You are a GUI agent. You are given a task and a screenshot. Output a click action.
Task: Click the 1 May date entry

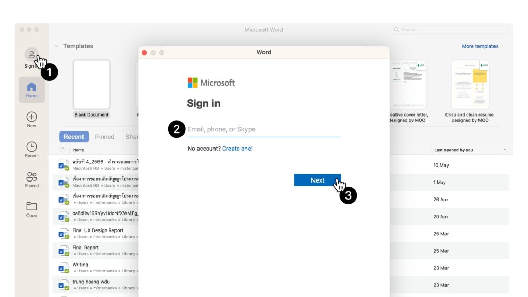439,183
